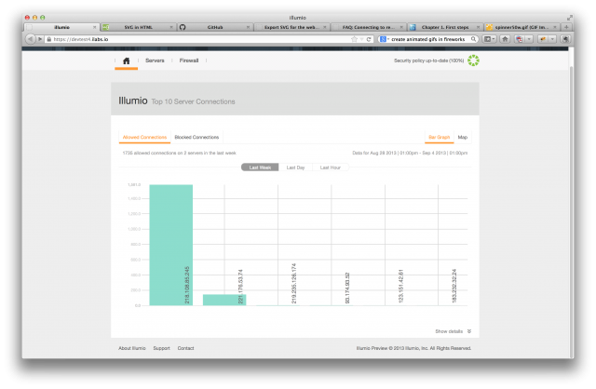Open the URL history dropdown arrow
596x389 pixels.
click(362, 39)
